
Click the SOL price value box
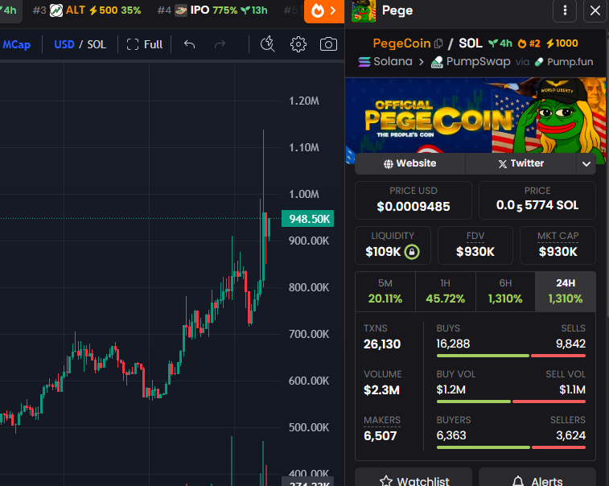click(537, 200)
